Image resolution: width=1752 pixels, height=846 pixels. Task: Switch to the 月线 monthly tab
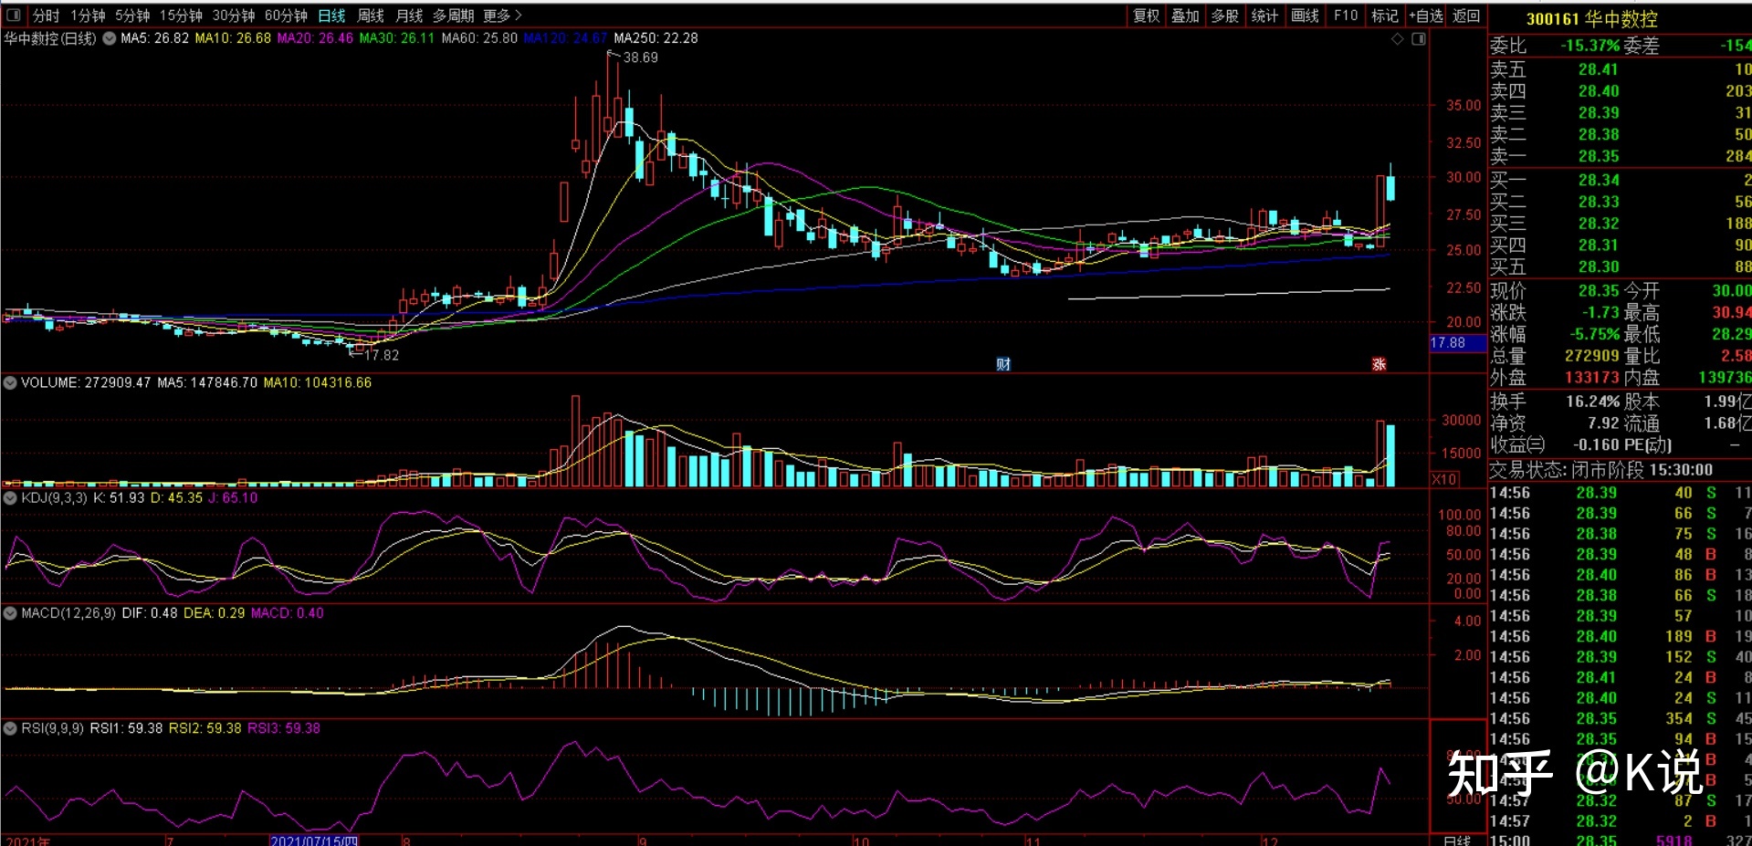pyautogui.click(x=409, y=16)
